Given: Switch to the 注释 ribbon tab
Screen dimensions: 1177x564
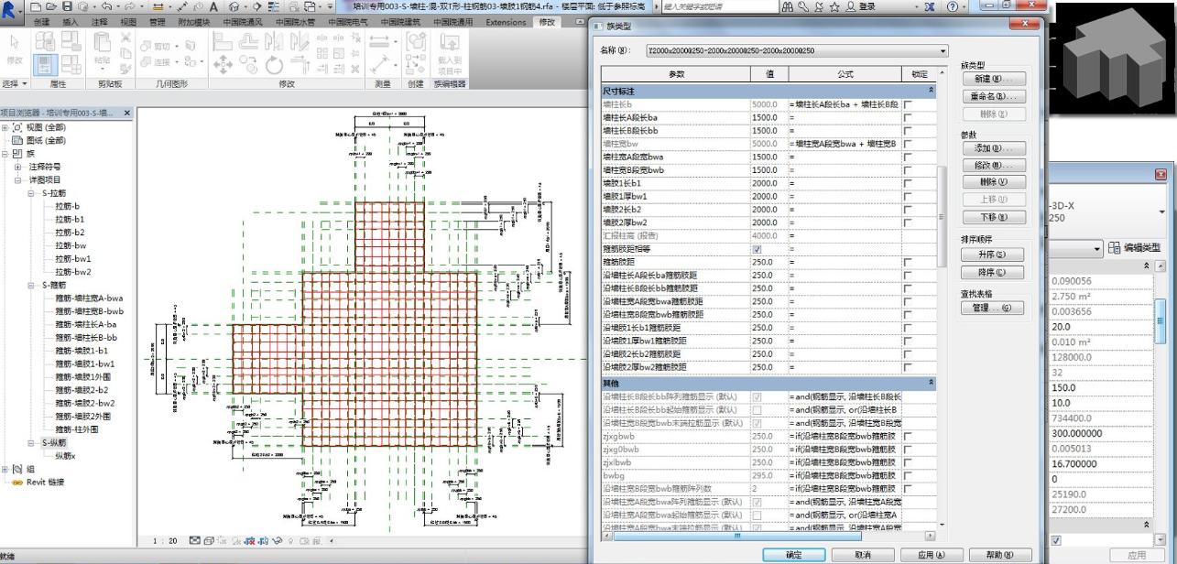Looking at the screenshot, I should [x=99, y=22].
